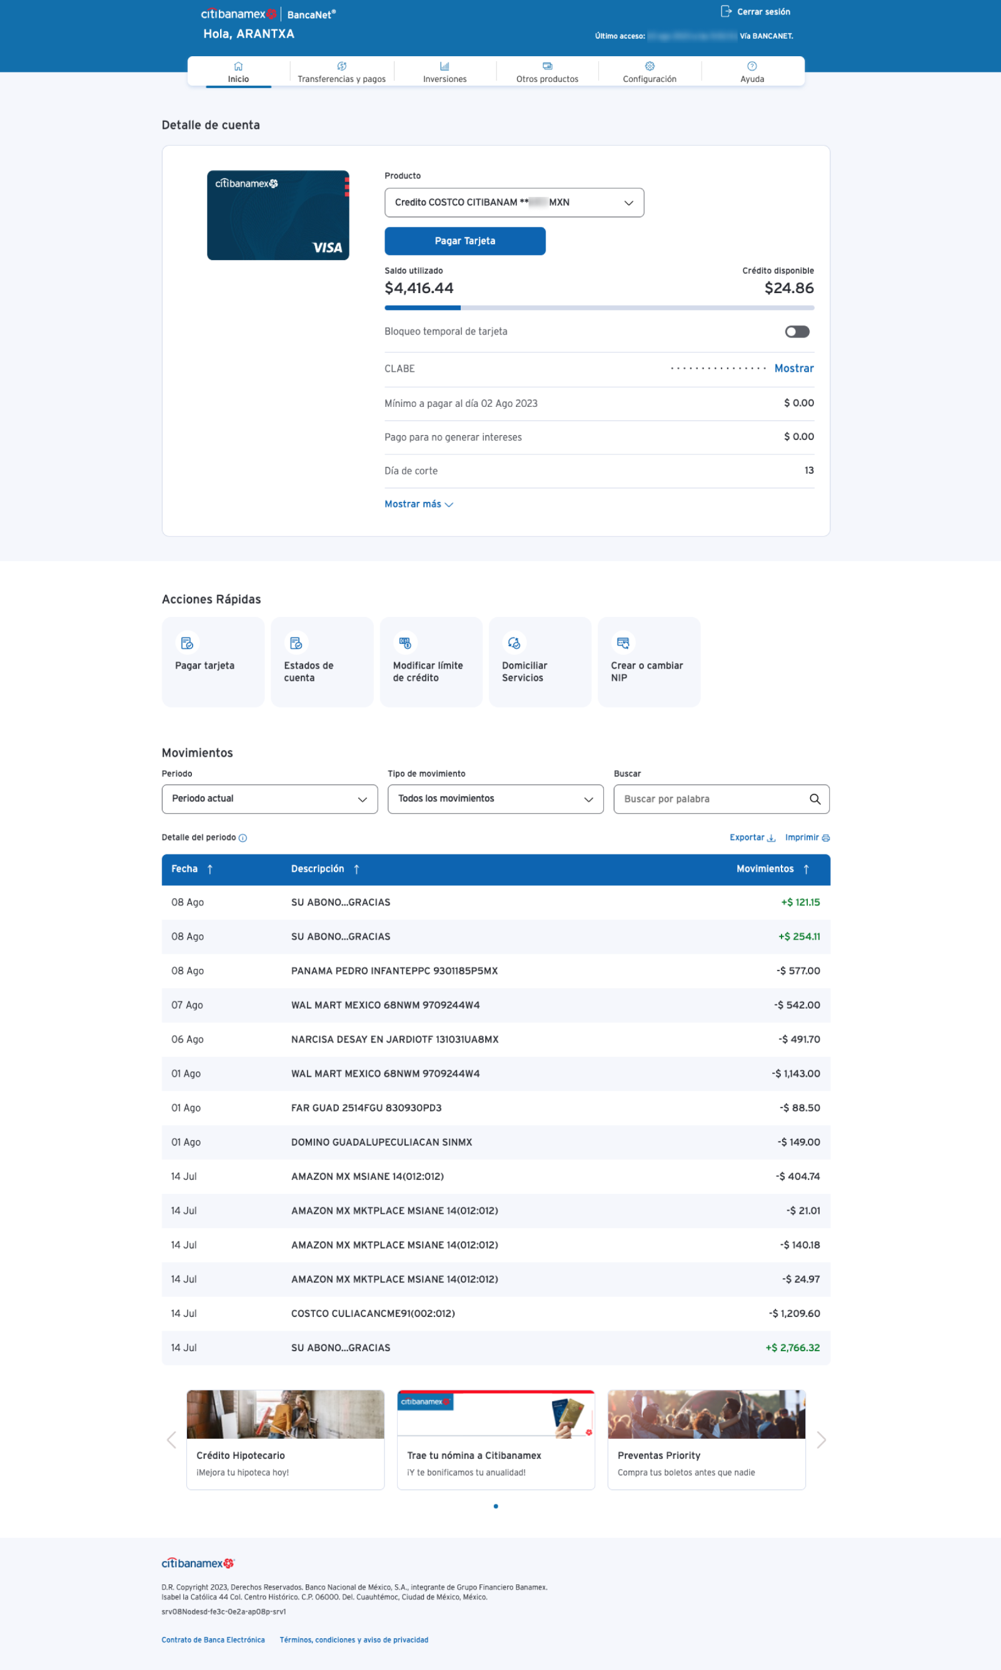Open Términos, condiciones y aviso de privacidad
The width and height of the screenshot is (1001, 1670).
tap(354, 1639)
